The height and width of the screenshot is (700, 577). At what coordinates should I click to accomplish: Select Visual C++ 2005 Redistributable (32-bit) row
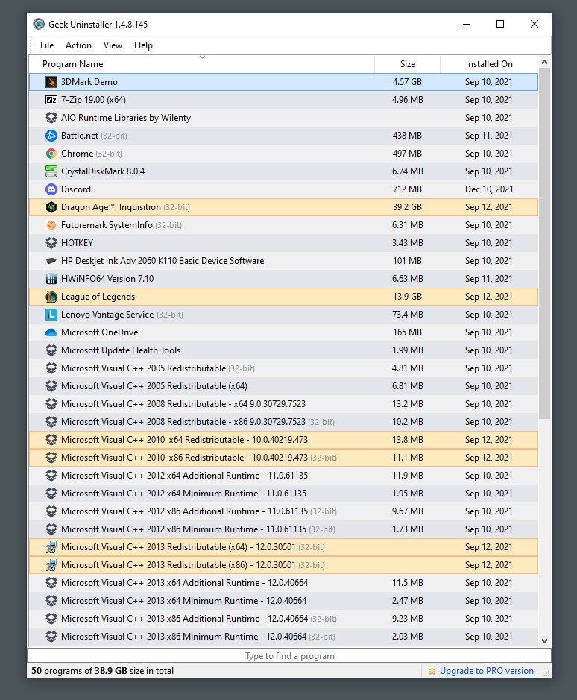[283, 368]
